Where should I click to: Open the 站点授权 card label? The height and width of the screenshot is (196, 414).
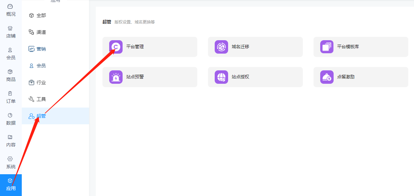point(240,77)
